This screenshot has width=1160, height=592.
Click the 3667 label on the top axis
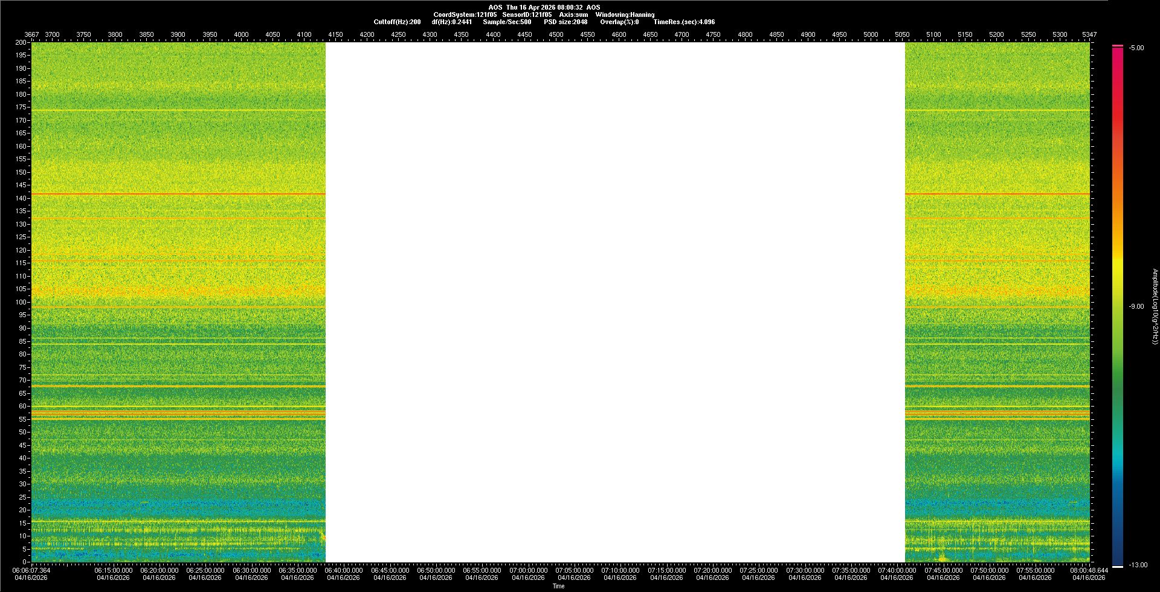pyautogui.click(x=31, y=34)
